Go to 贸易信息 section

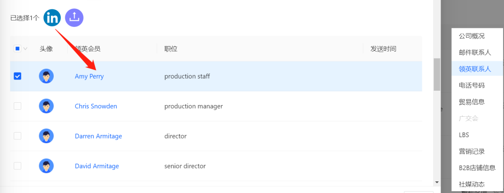point(471,102)
